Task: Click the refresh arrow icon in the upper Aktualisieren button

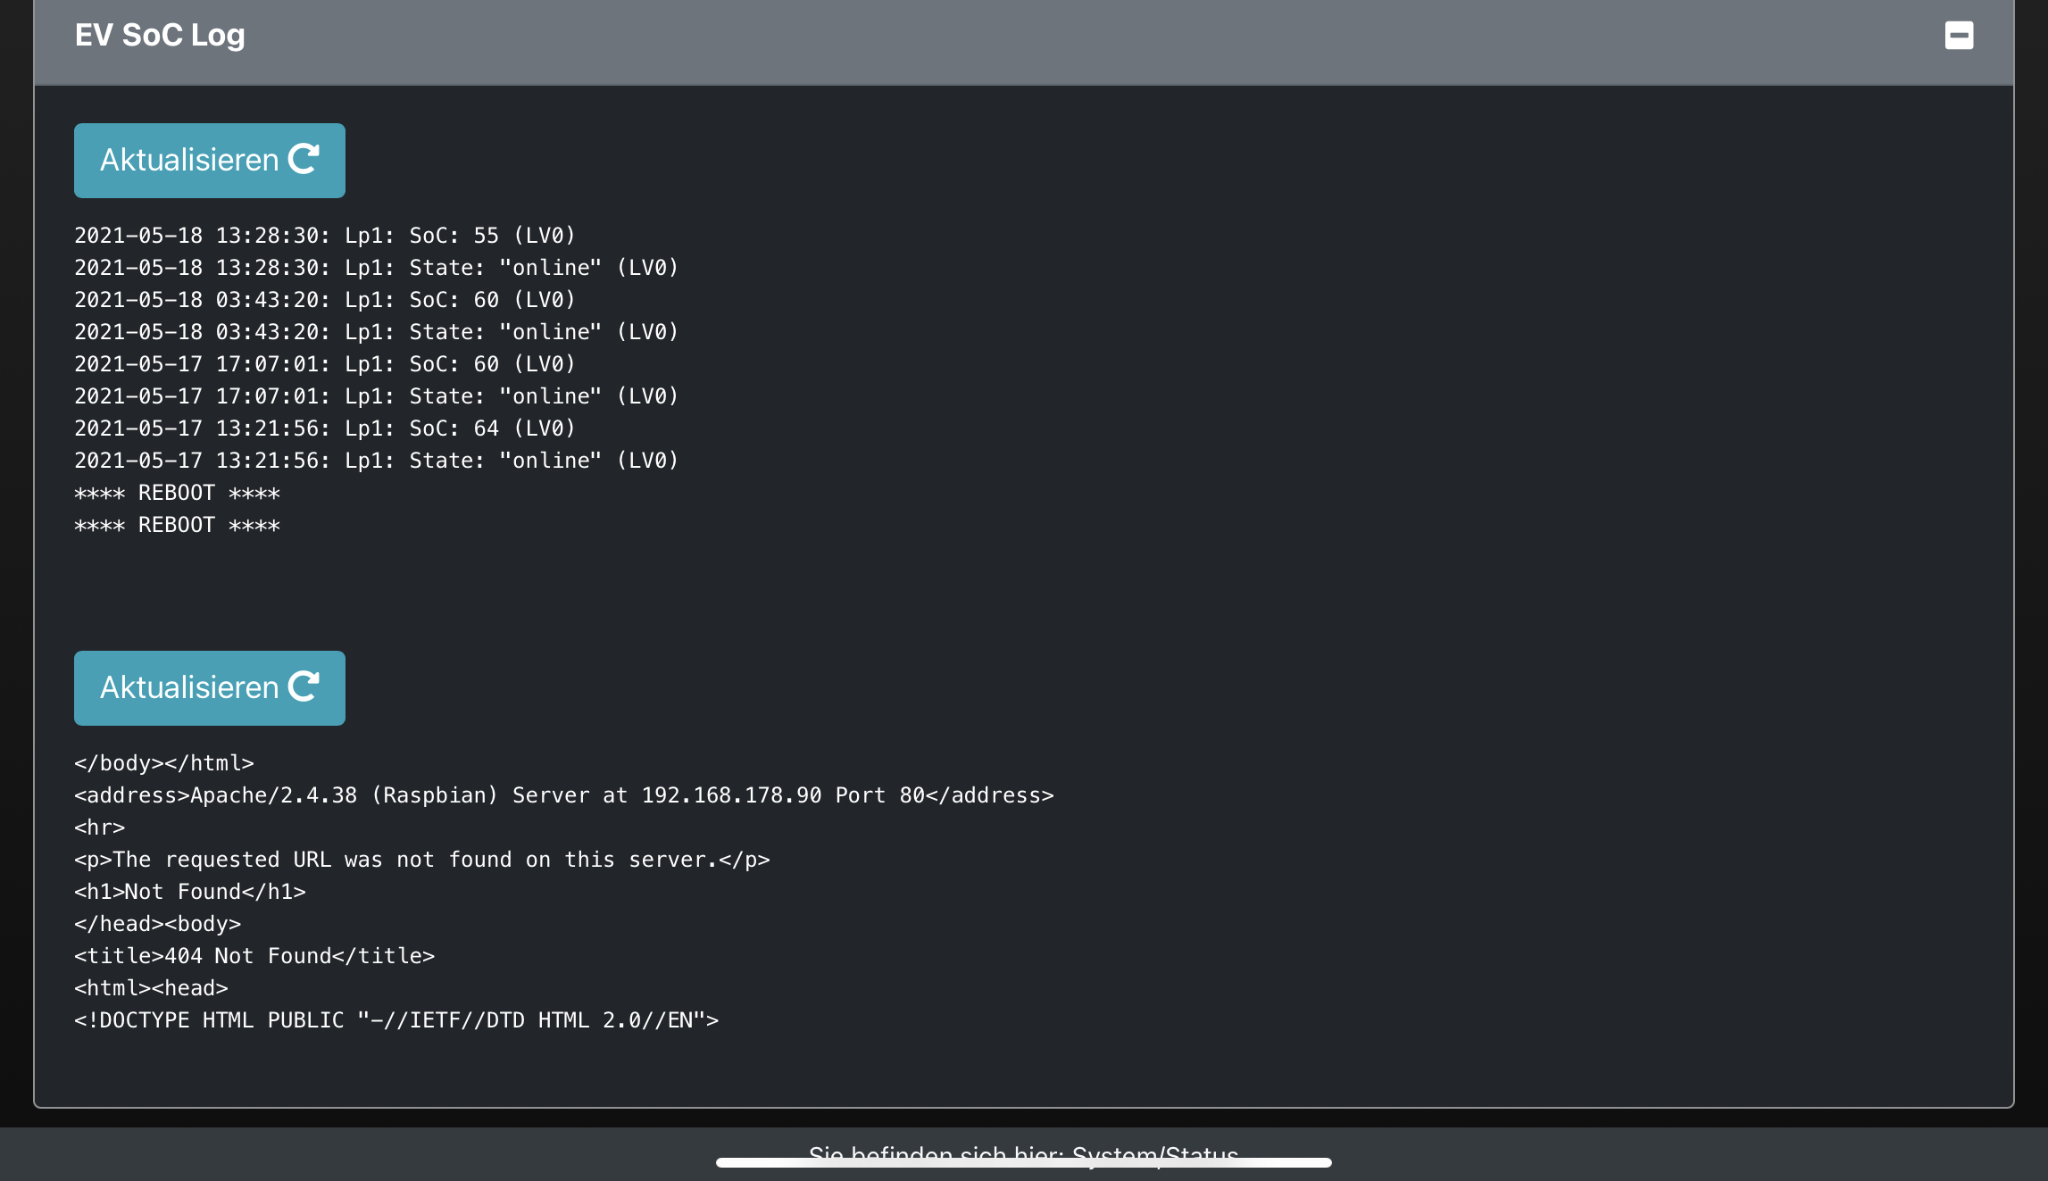Action: point(304,159)
